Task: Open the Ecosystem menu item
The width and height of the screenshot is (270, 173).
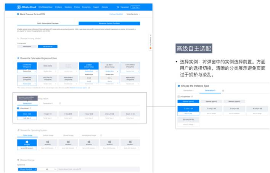Action: point(87,7)
